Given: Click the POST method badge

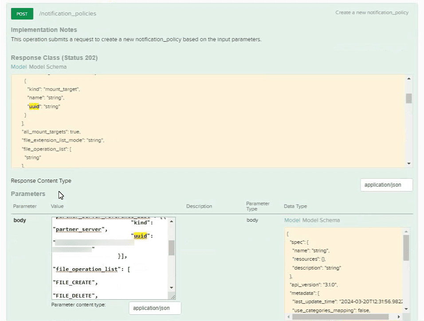Looking at the screenshot, I should 22,14.
